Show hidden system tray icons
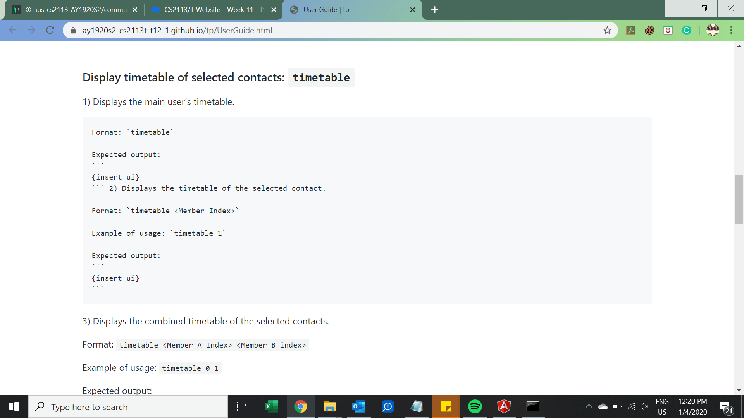744x418 pixels. click(x=589, y=406)
